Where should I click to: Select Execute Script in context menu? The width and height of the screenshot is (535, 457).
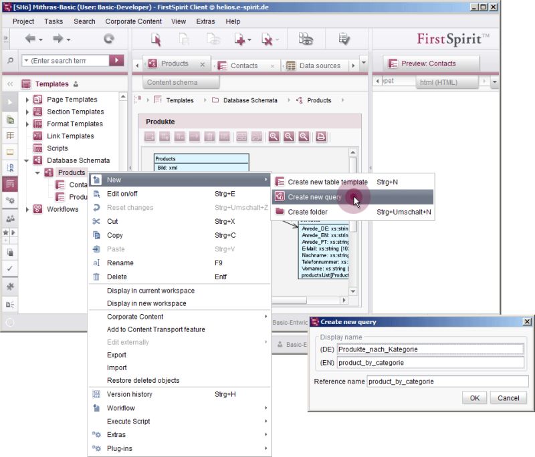pyautogui.click(x=179, y=422)
